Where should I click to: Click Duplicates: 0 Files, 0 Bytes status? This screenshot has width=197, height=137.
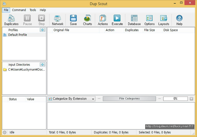(x=111, y=132)
